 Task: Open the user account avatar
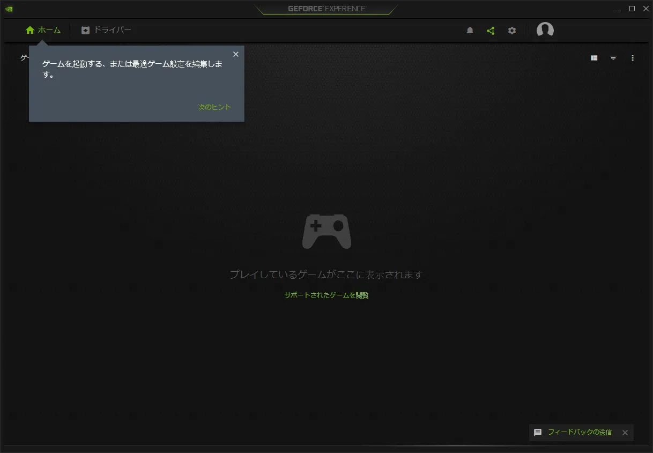click(x=545, y=30)
